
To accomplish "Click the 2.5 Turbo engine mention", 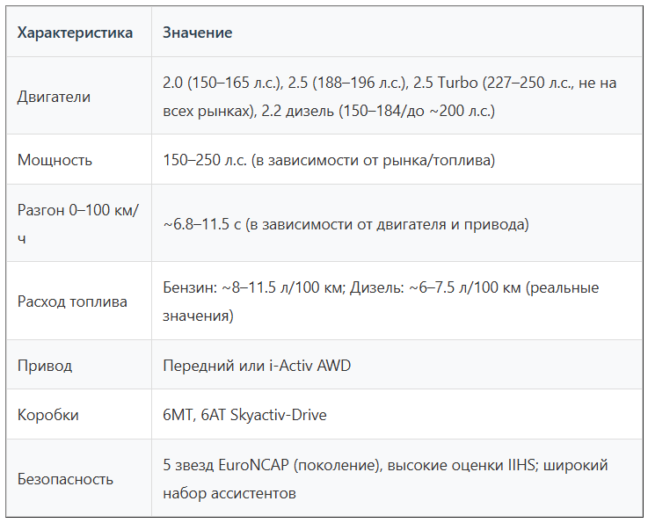I will (x=446, y=83).
